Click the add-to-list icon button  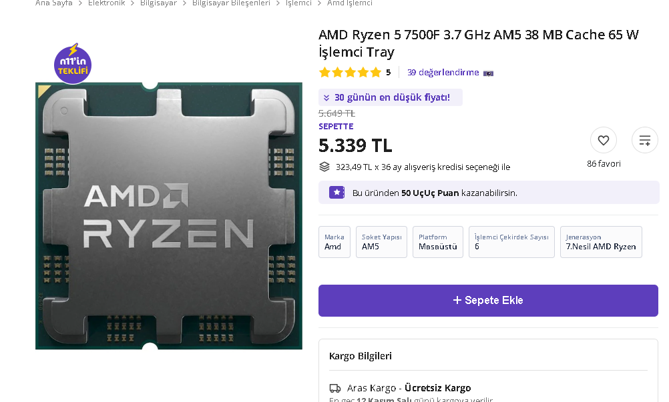pyautogui.click(x=644, y=140)
